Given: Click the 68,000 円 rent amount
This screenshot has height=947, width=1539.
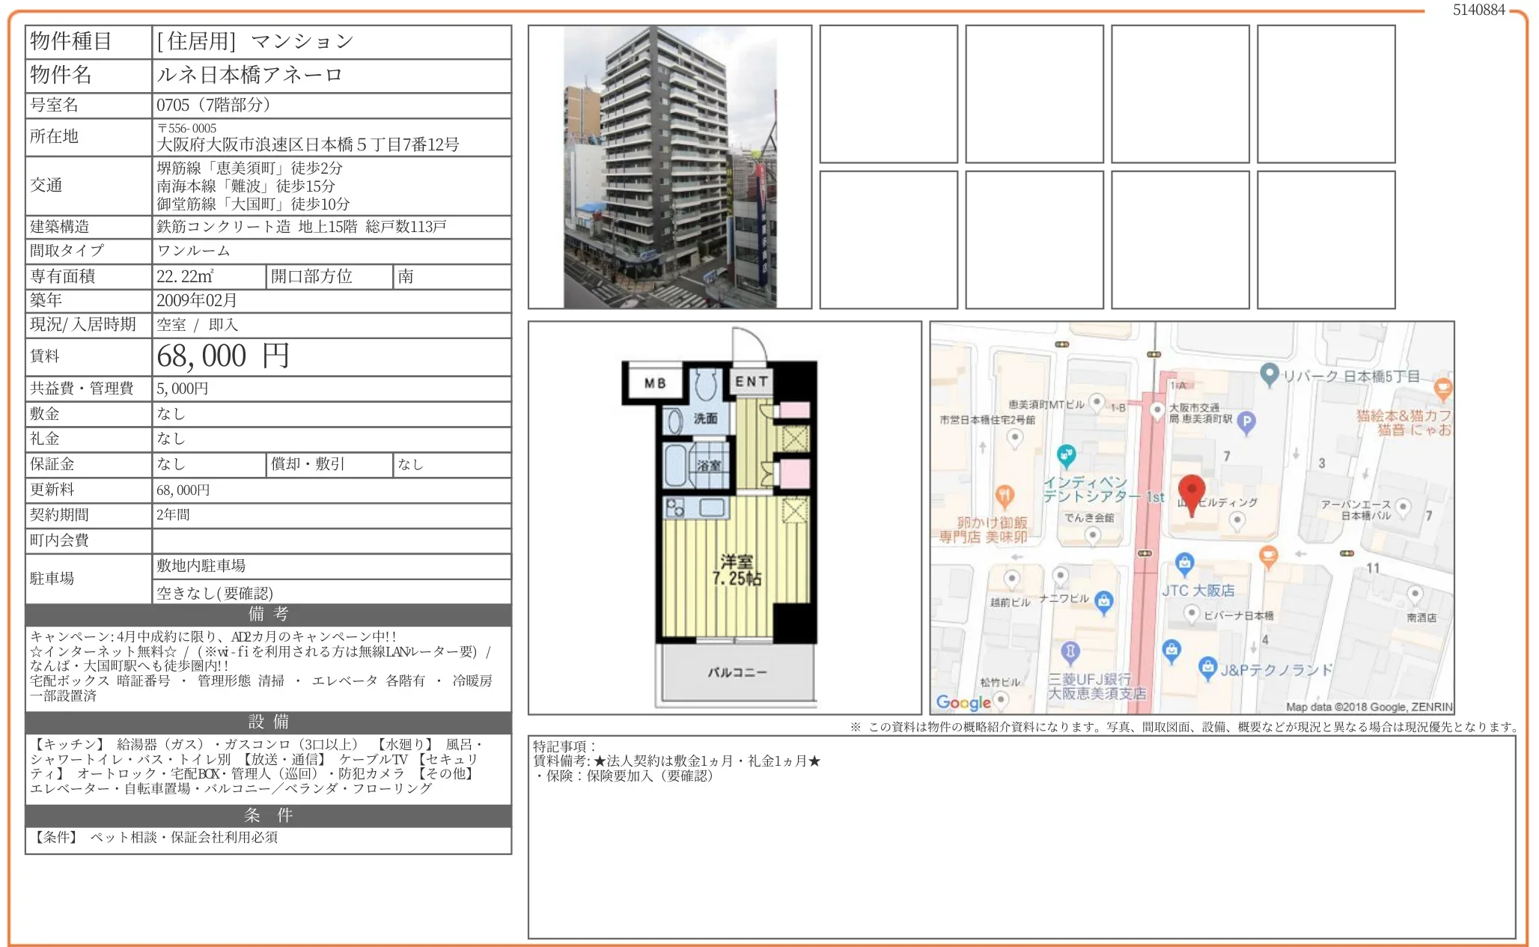Looking at the screenshot, I should click(x=223, y=356).
